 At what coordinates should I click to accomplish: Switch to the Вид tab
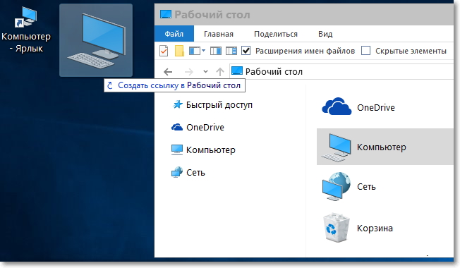coord(325,34)
